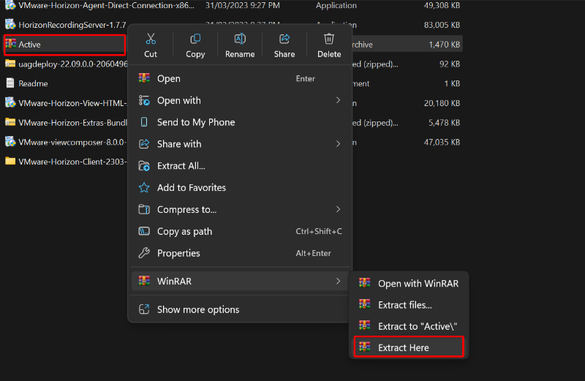Select Open with WinRAR
The height and width of the screenshot is (381, 585).
(x=418, y=283)
